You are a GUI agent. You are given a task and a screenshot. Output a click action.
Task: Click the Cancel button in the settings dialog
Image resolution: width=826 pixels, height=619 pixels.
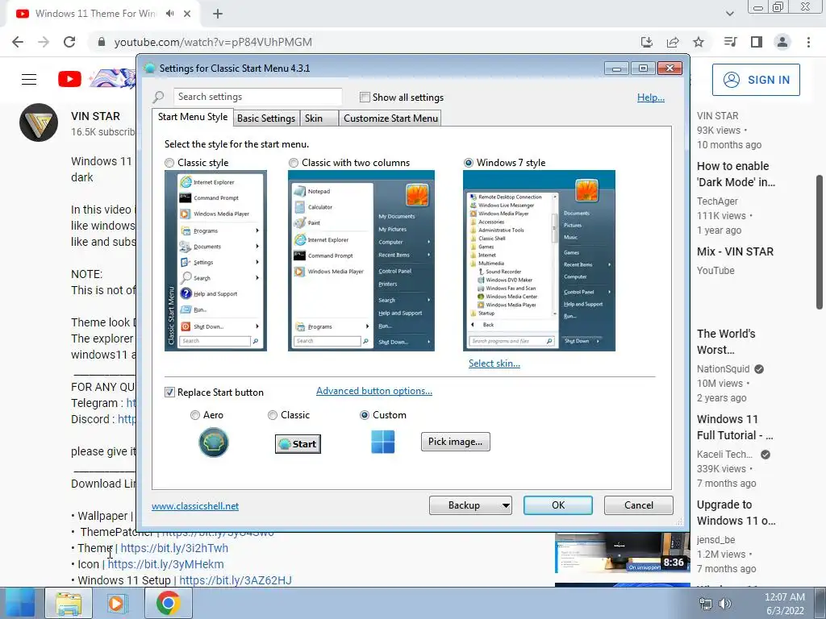639,505
